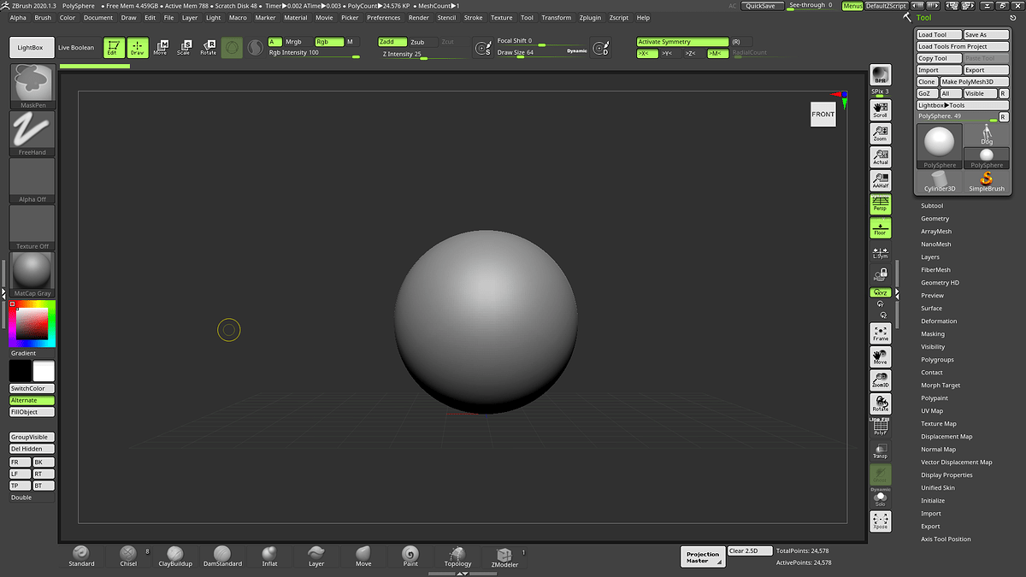Image resolution: width=1026 pixels, height=577 pixels.
Task: Toggle PolyF wireframe display
Action: [x=880, y=428]
